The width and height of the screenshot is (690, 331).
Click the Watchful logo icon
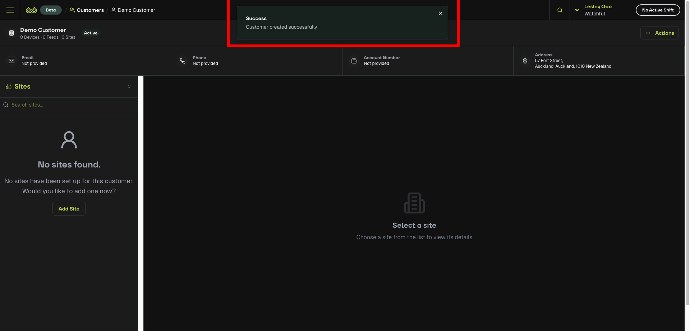click(x=31, y=10)
